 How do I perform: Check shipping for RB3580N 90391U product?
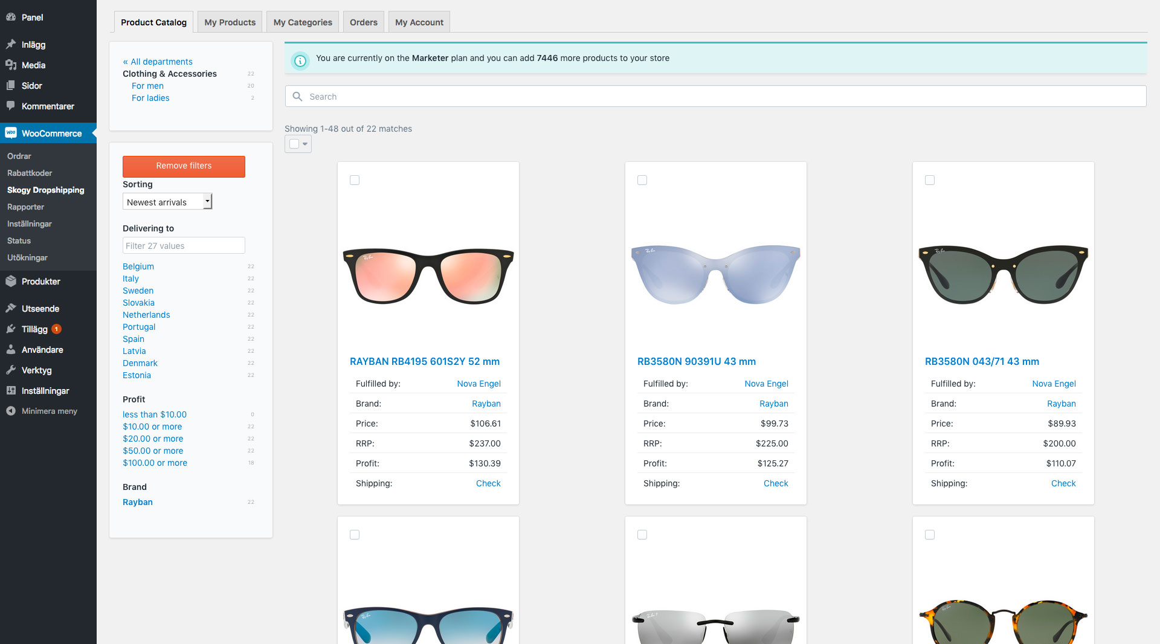pos(776,483)
